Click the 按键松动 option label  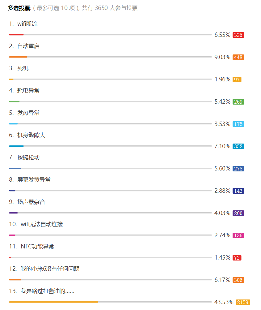(x=28, y=157)
